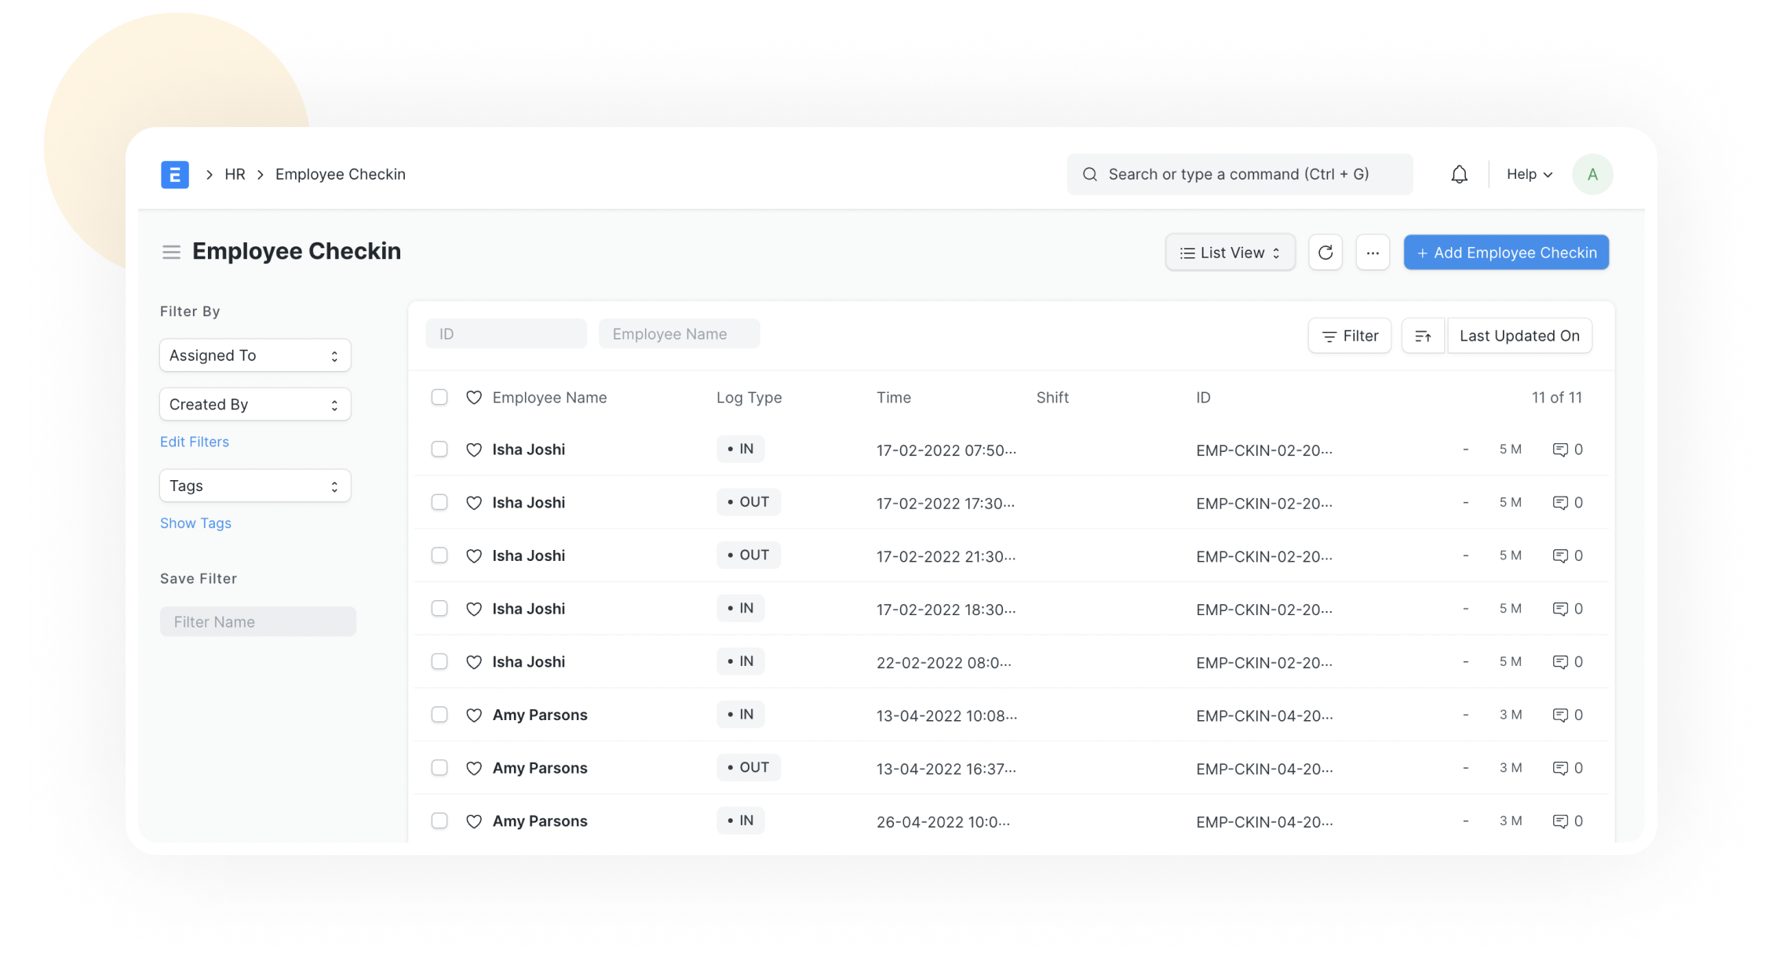Click IN badge on 07:50 row
The width and height of the screenshot is (1783, 979).
pos(740,449)
